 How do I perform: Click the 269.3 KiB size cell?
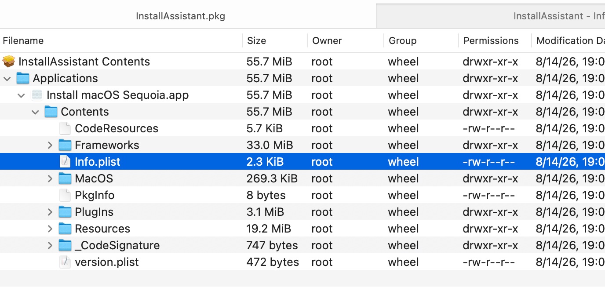click(x=272, y=178)
